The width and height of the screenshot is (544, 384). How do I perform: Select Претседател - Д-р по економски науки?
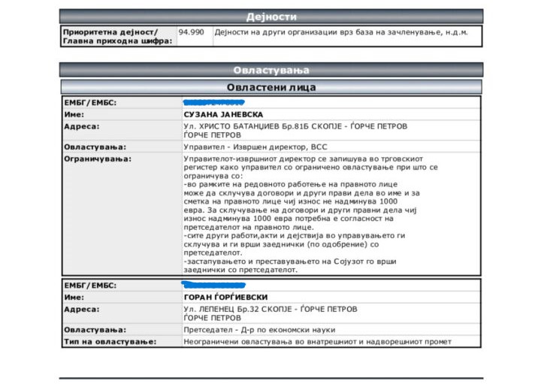pos(259,330)
